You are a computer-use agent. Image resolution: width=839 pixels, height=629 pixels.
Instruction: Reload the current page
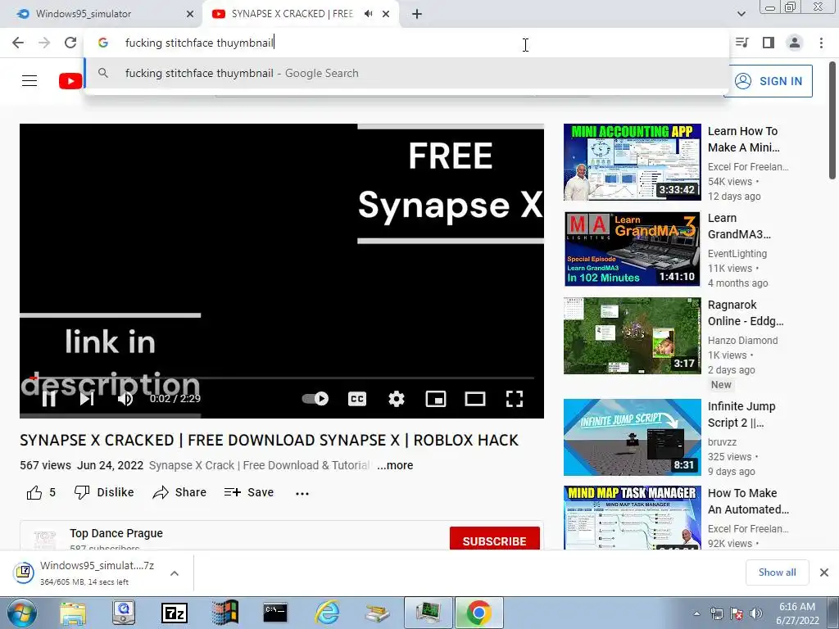(x=70, y=43)
